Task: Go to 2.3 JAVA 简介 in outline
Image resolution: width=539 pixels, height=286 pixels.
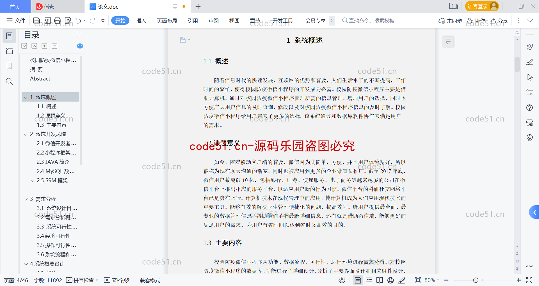Action: (53, 162)
